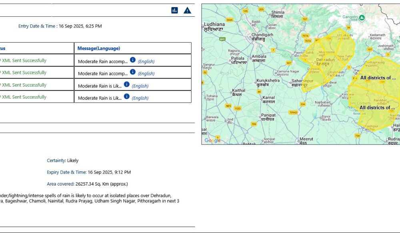Open English link in fourth message row
This screenshot has height=233, width=400.
click(x=140, y=98)
